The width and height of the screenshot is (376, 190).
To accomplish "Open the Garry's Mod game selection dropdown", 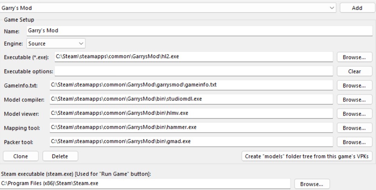I will (x=168, y=8).
